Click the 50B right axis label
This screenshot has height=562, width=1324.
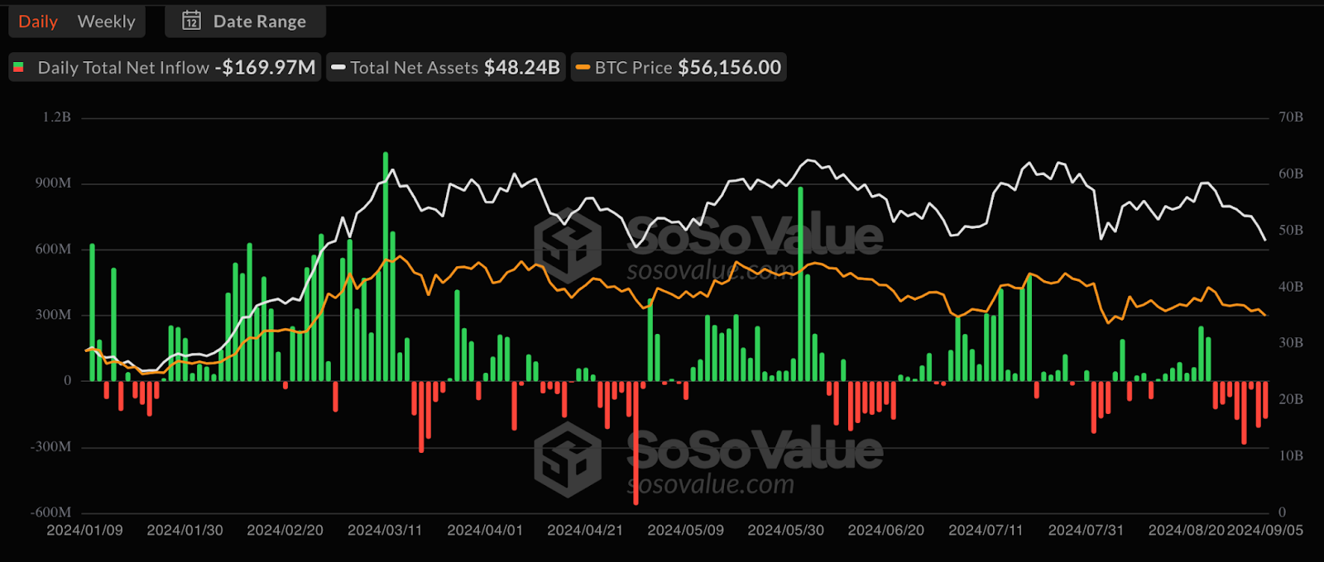point(1291,230)
